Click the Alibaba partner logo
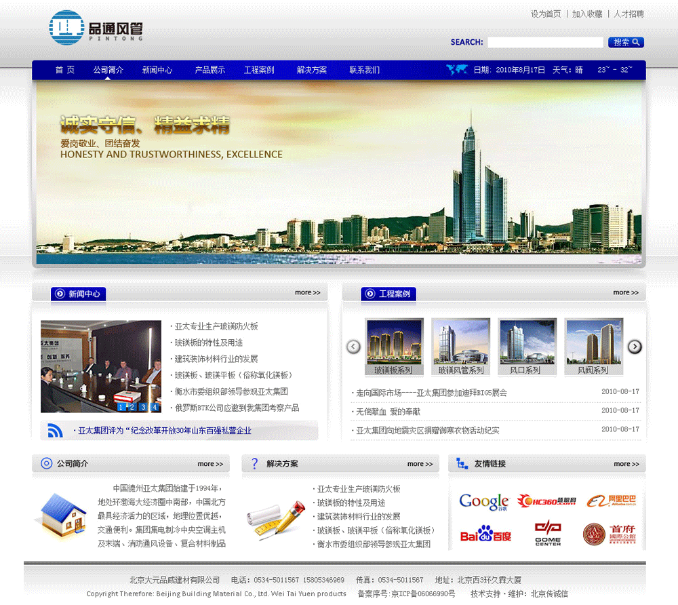Image resolution: width=678 pixels, height=605 pixels. click(x=611, y=501)
